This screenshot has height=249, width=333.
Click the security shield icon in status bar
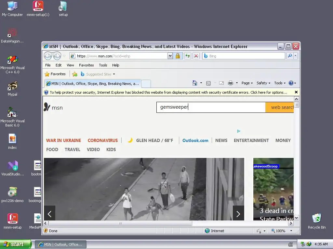click(46, 231)
